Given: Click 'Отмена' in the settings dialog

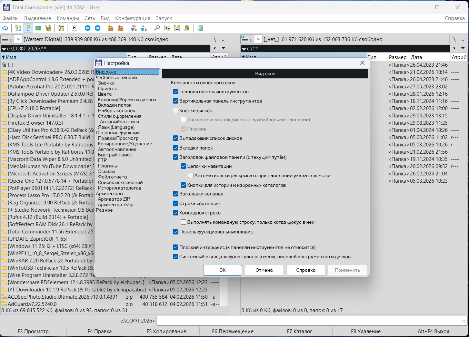Looking at the screenshot, I should [x=264, y=270].
